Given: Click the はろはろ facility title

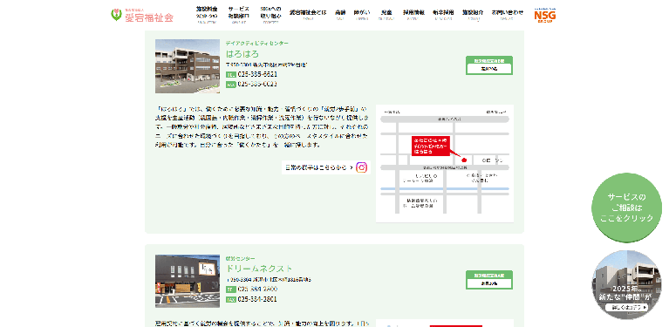Looking at the screenshot, I should (x=242, y=54).
